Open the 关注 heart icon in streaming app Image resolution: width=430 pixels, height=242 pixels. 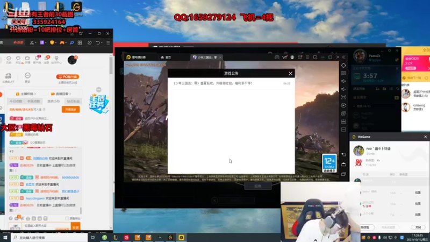18,60
